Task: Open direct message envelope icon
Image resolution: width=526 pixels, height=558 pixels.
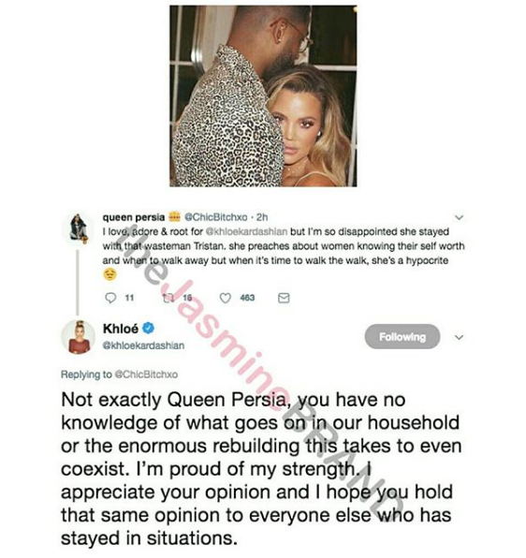Action: [x=284, y=298]
